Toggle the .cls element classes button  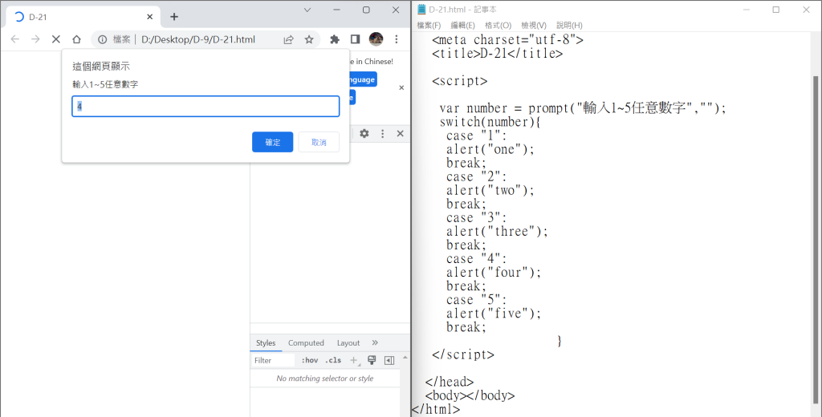(333, 360)
